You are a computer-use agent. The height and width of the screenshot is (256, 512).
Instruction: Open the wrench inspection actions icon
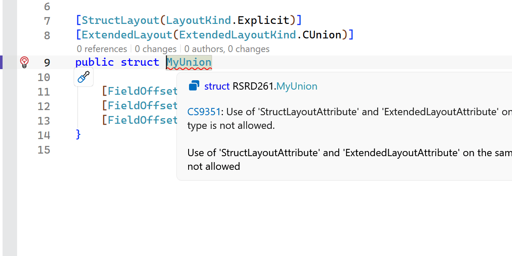click(x=84, y=77)
